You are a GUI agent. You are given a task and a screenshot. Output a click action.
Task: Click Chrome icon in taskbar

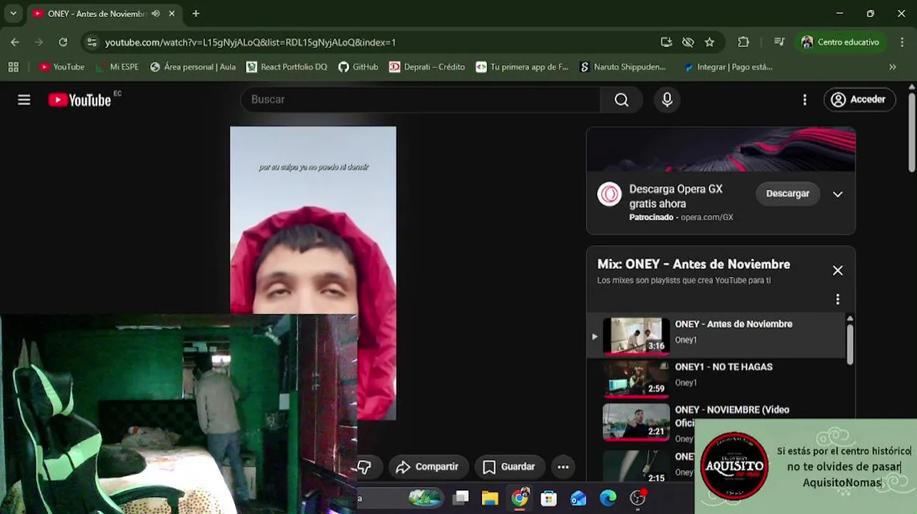tap(519, 498)
